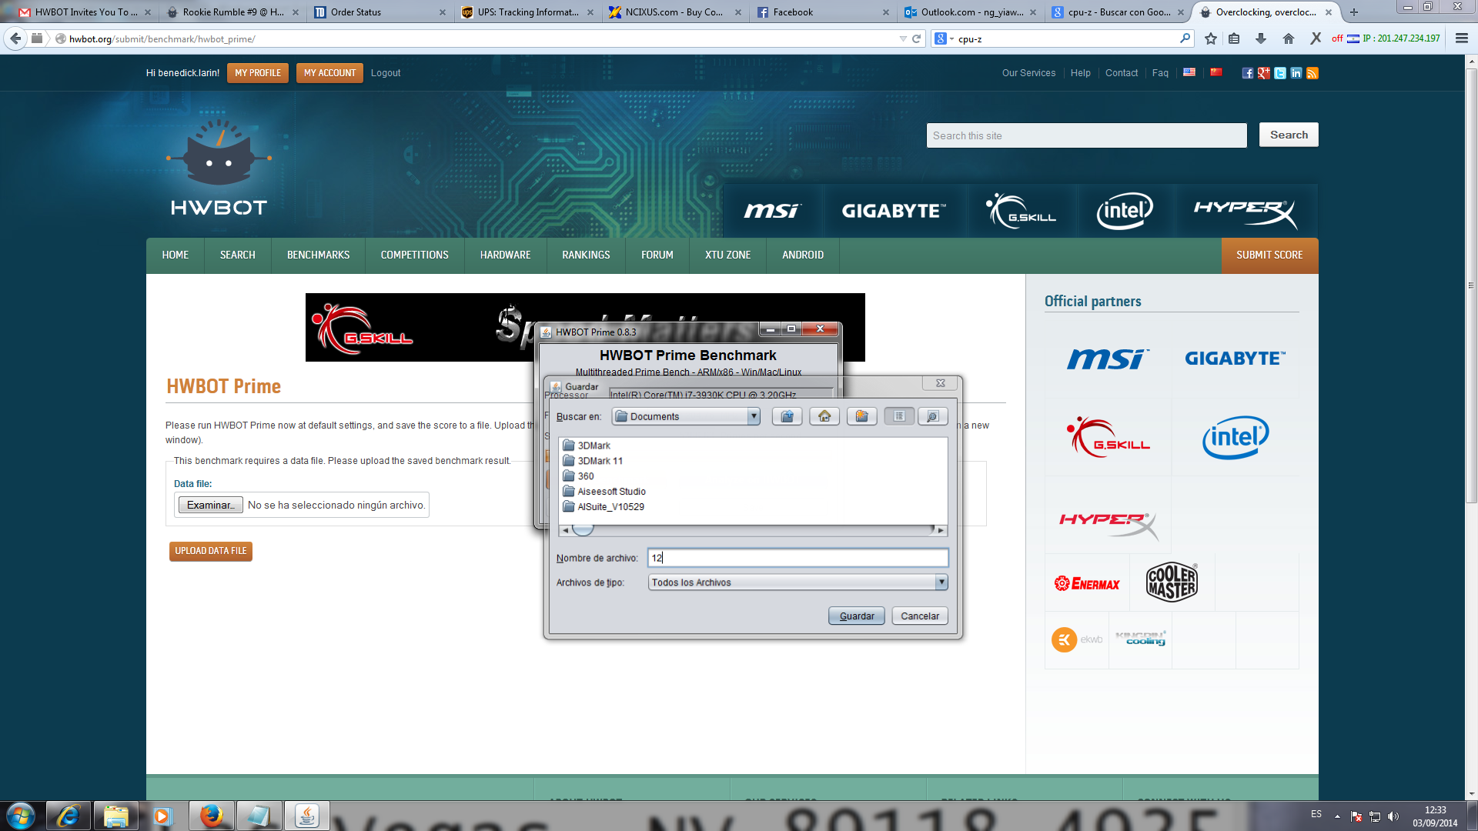Create a new folder in Guardar dialog
1478x831 pixels.
[861, 416]
